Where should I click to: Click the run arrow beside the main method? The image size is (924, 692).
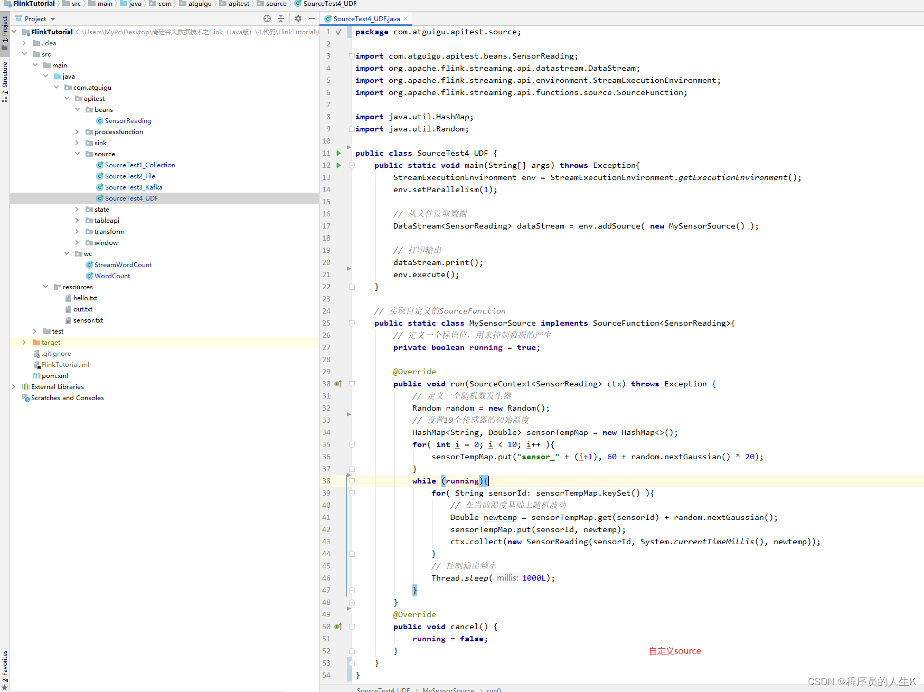pos(338,165)
